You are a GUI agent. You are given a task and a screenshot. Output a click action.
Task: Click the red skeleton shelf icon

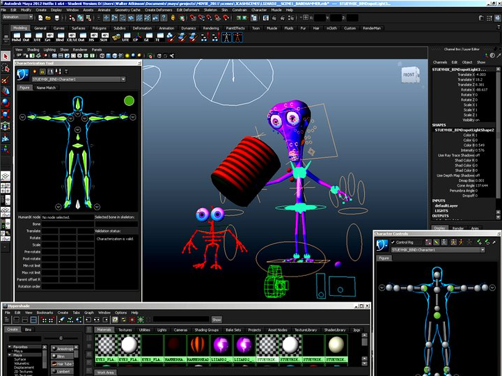pos(237,38)
